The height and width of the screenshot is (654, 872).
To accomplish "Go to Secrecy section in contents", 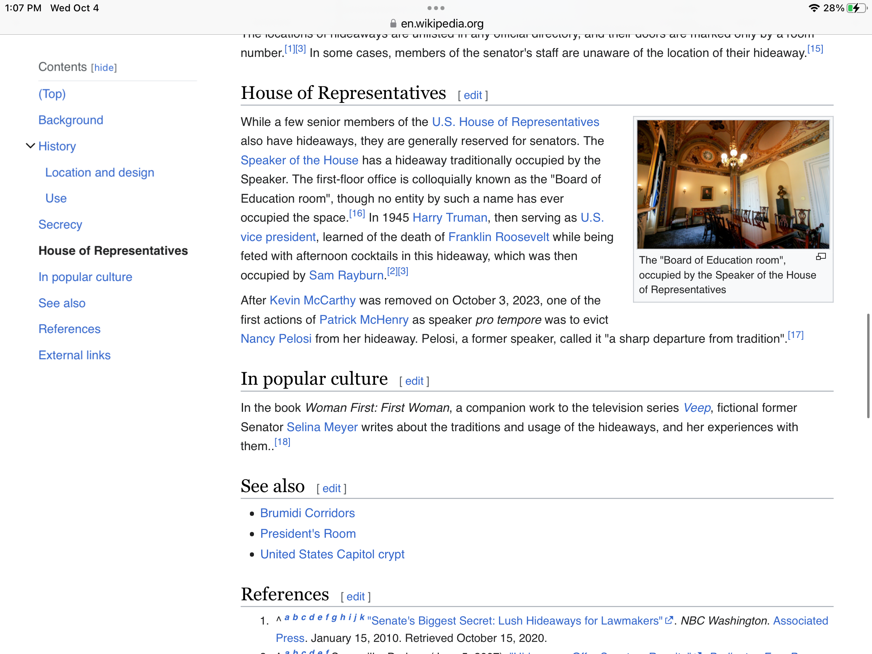I will point(60,224).
